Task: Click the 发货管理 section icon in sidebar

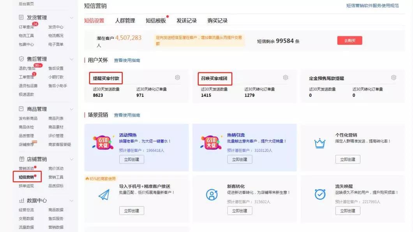Action: (21, 18)
